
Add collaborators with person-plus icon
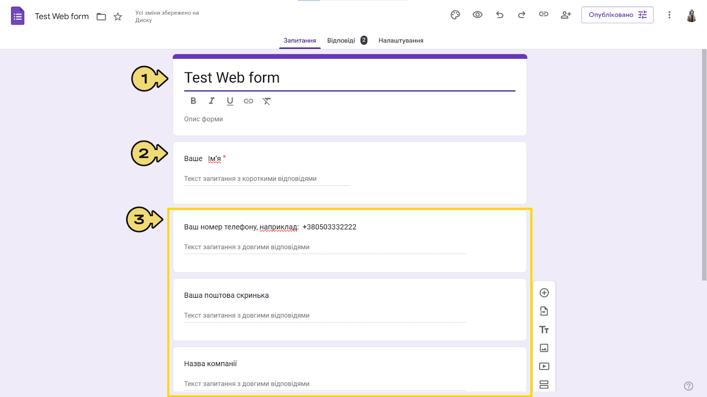(566, 15)
